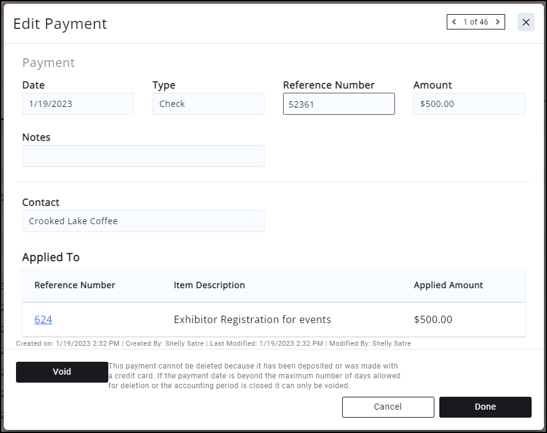Open the payment Type field set to Check
This screenshot has height=433, width=547.
208,104
